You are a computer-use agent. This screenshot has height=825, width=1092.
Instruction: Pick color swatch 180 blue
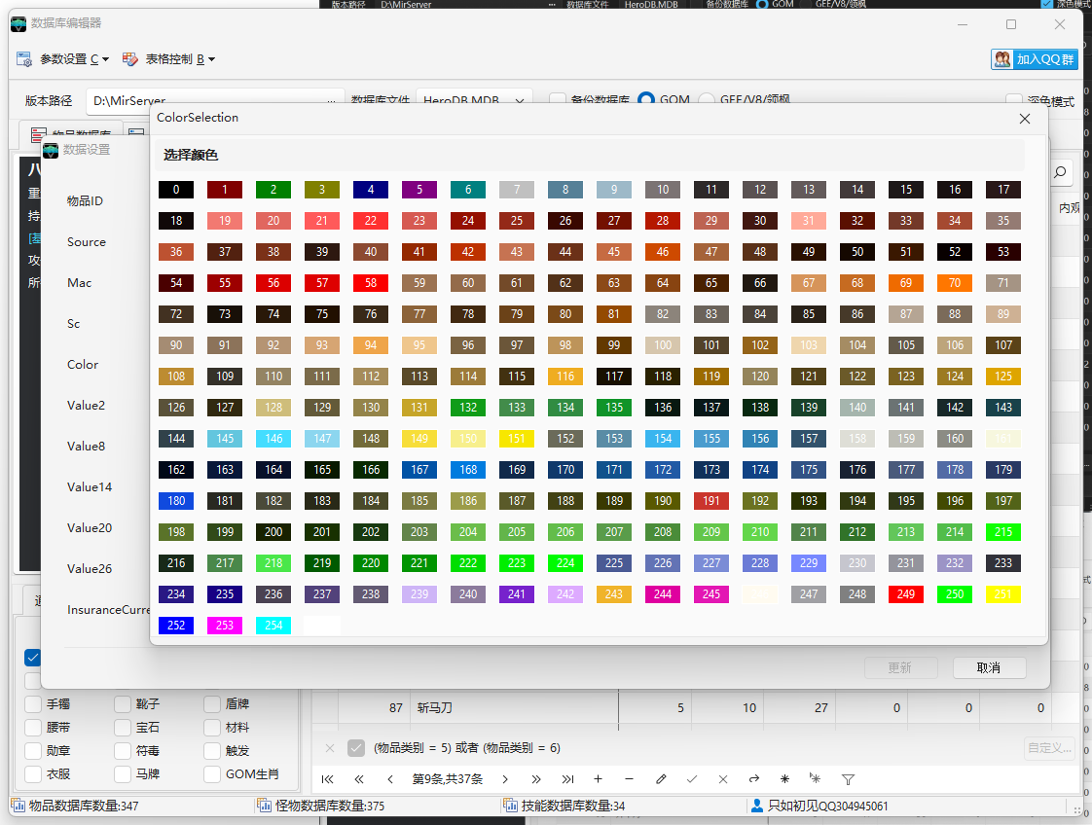(x=176, y=501)
